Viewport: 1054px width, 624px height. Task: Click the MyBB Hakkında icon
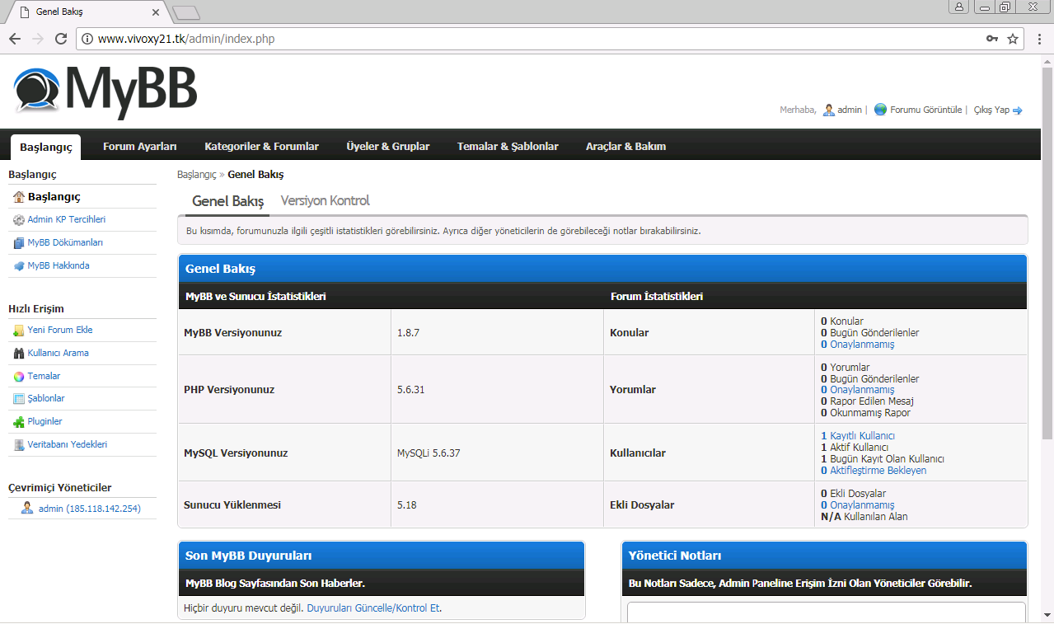[19, 266]
